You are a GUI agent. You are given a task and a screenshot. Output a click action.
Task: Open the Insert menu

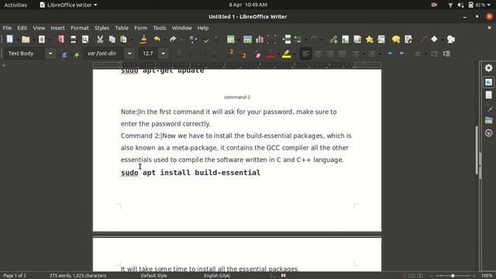57,28
